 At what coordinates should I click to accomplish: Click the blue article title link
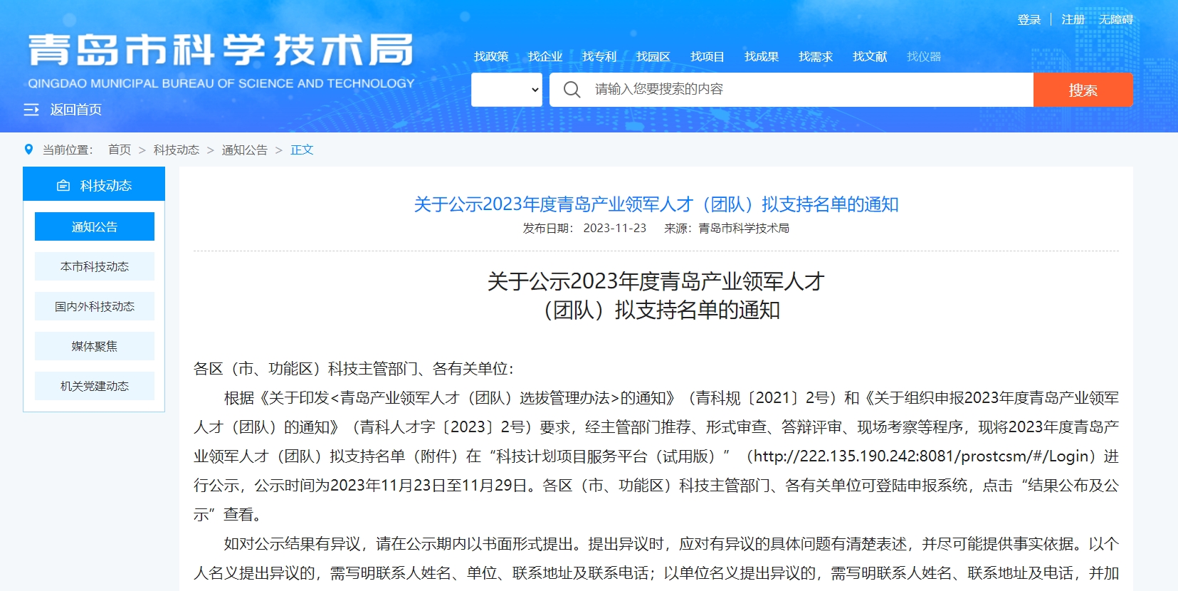pos(656,204)
